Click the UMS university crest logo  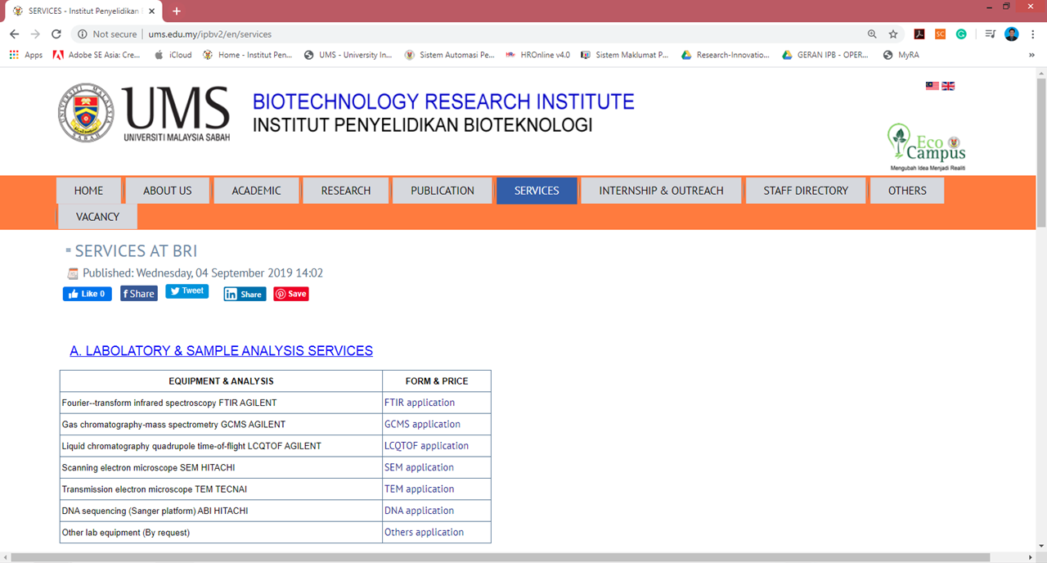point(86,112)
